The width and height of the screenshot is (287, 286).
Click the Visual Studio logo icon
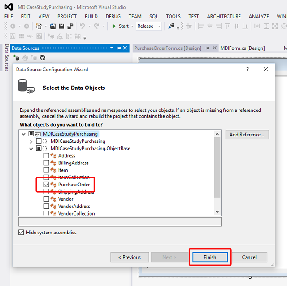pos(9,7)
